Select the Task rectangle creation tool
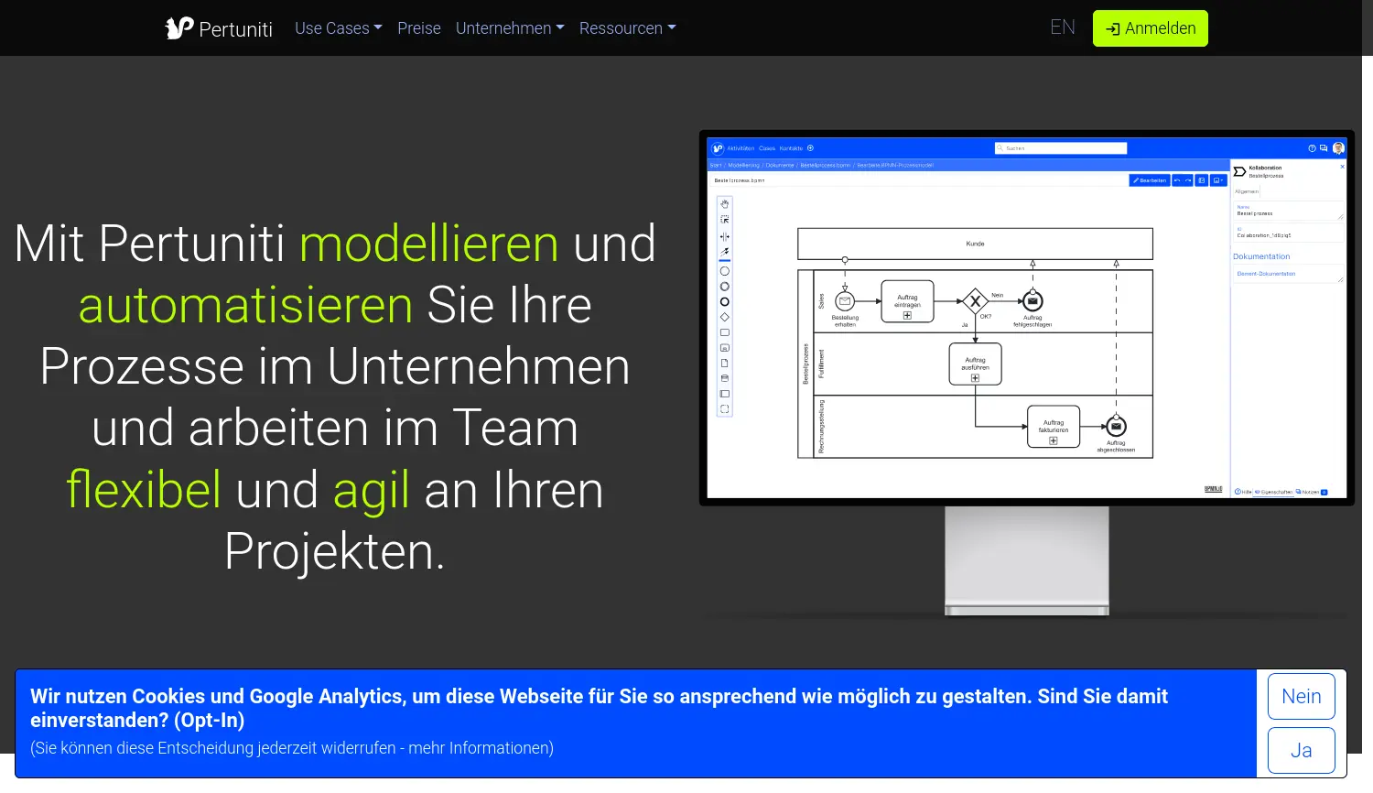 tap(724, 331)
